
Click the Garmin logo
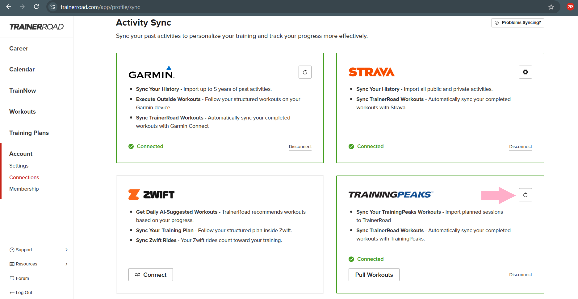click(x=151, y=72)
